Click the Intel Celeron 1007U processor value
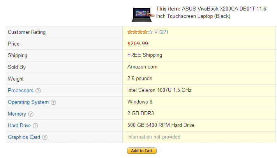277x158 pixels. coord(159,90)
